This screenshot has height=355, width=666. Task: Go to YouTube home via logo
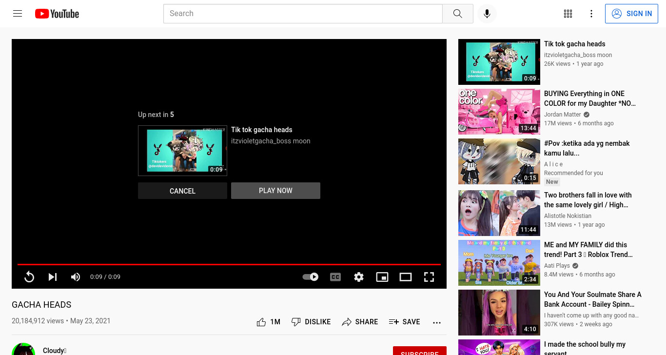[57, 14]
